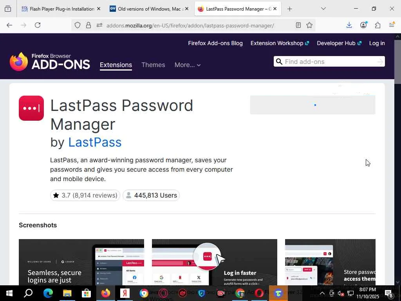This screenshot has width=401, height=301.
Task: Focus the addons.mozilla.org address bar
Action: (190, 25)
